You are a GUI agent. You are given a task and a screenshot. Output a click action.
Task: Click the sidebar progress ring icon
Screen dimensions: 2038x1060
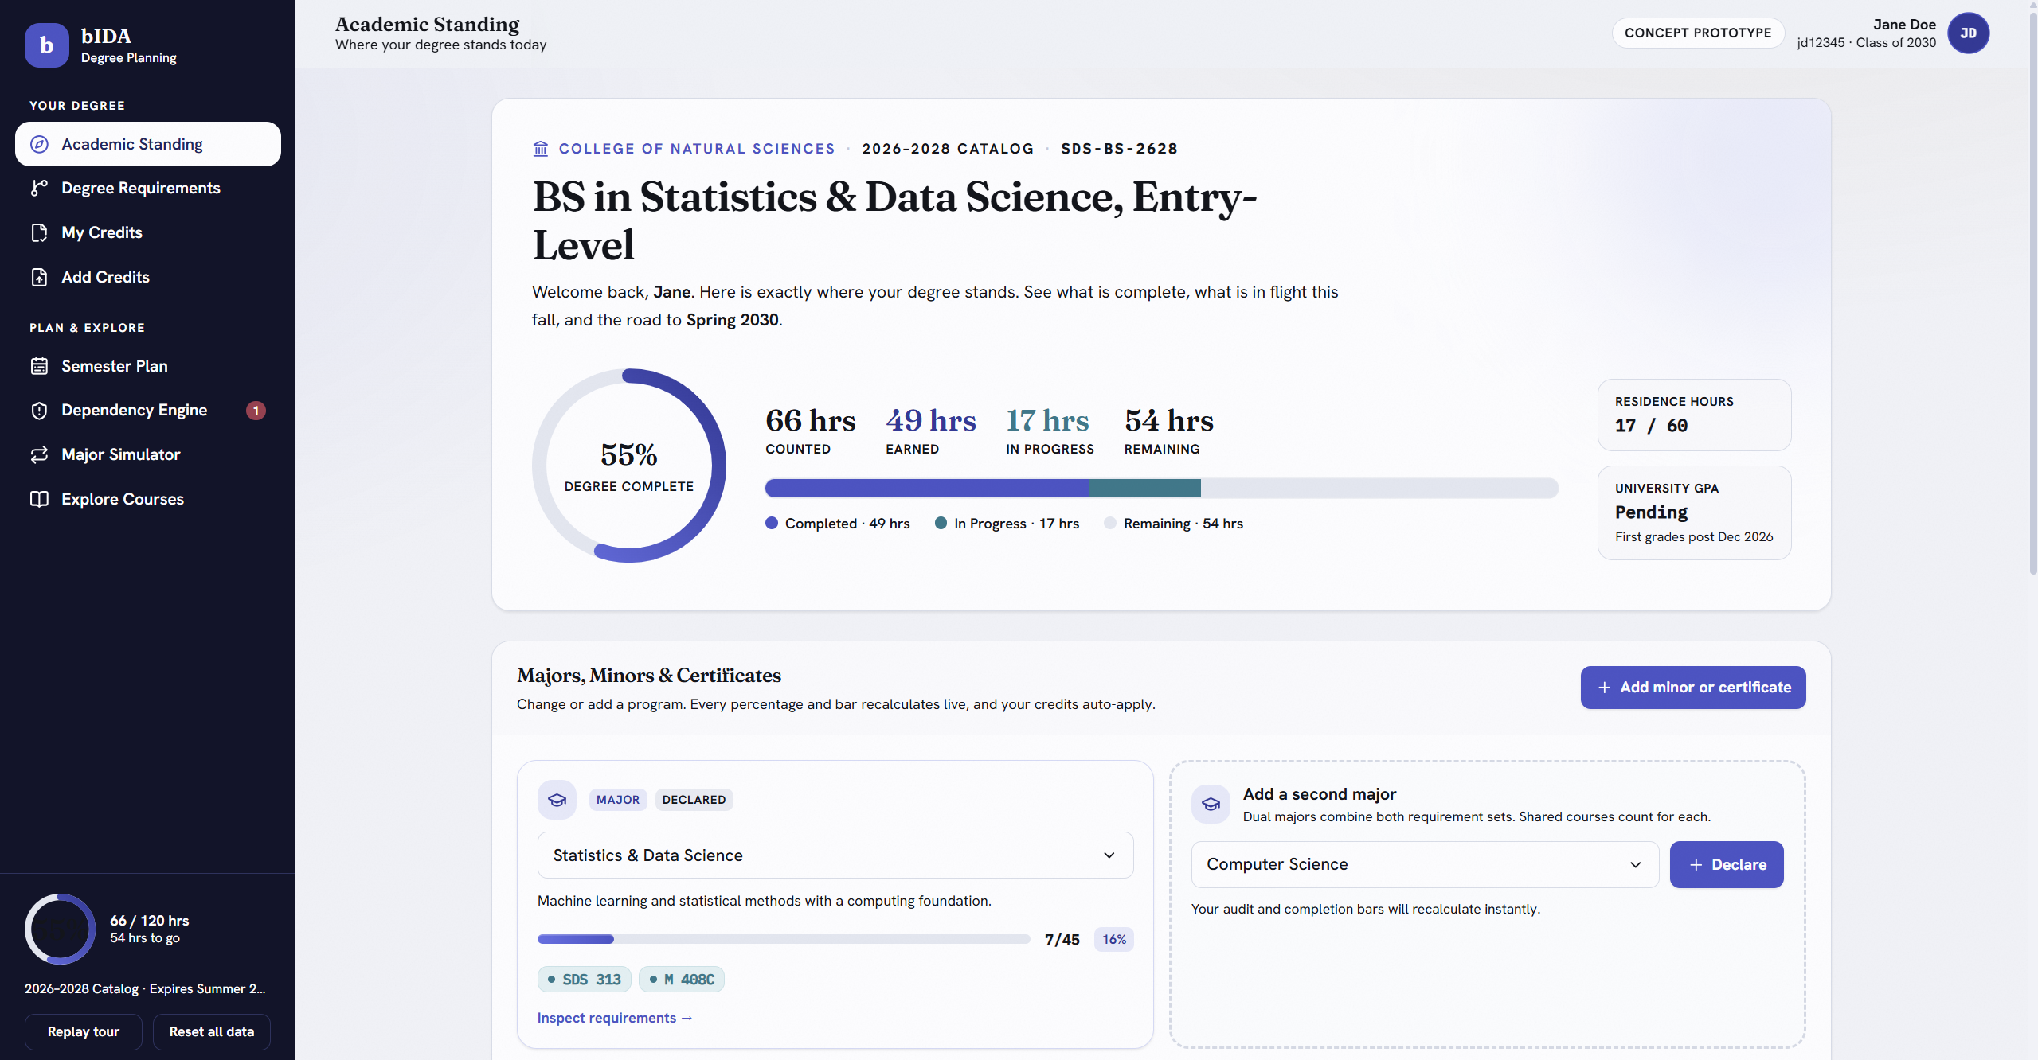tap(61, 929)
